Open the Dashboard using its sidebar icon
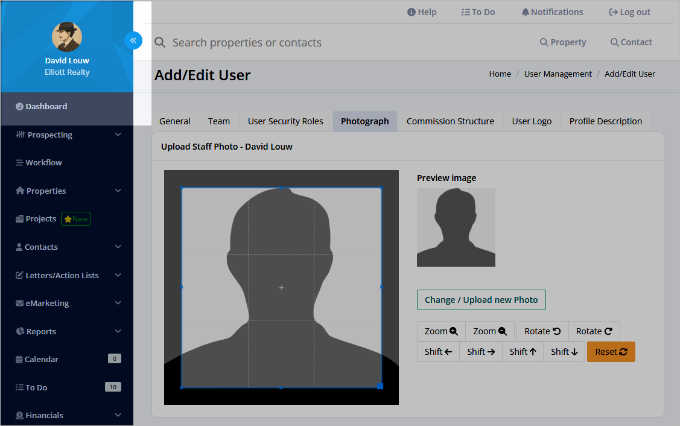The width and height of the screenshot is (680, 426). click(x=19, y=106)
